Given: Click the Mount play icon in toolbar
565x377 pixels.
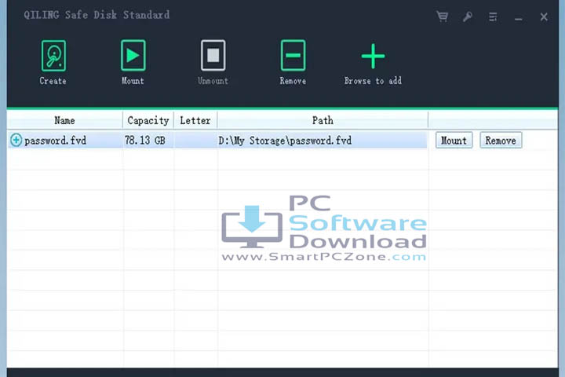Looking at the screenshot, I should (x=133, y=56).
